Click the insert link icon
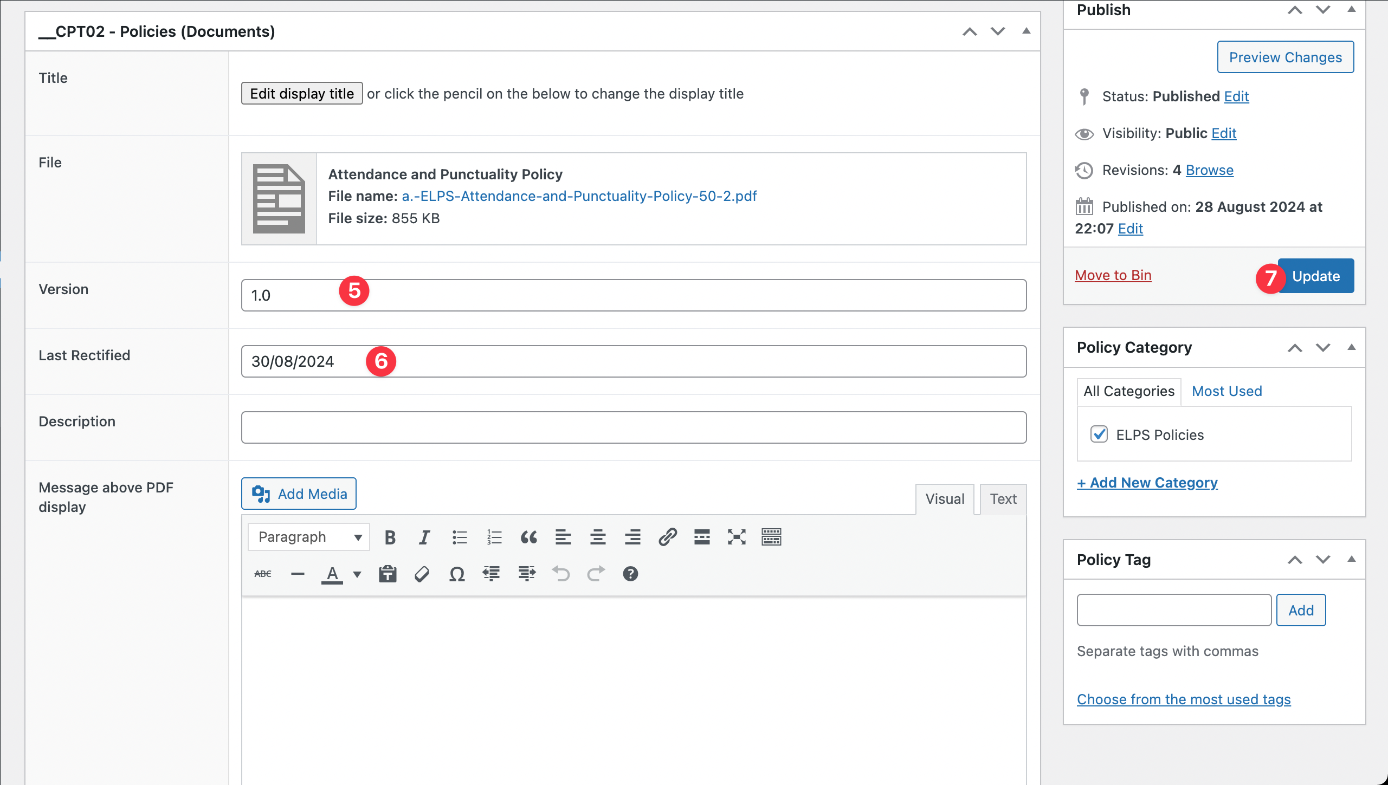The height and width of the screenshot is (785, 1388). coord(667,537)
